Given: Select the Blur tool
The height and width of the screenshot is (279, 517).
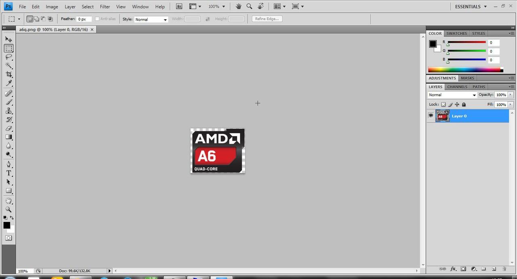Looking at the screenshot, I should click(8, 146).
